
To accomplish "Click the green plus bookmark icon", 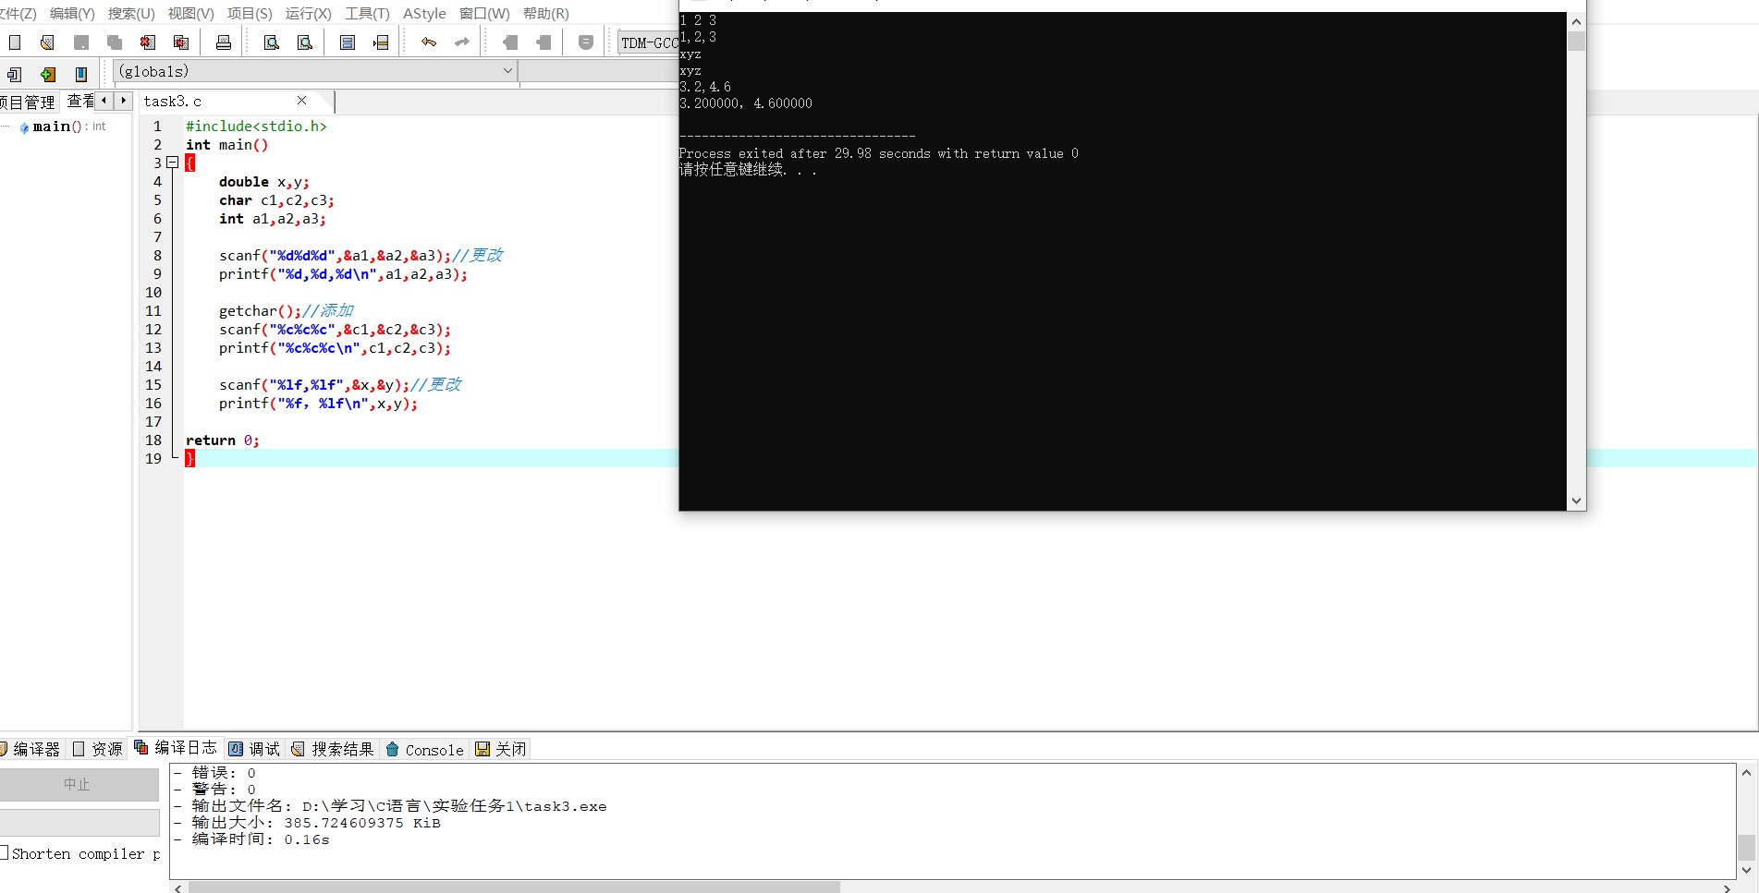I will (x=48, y=75).
